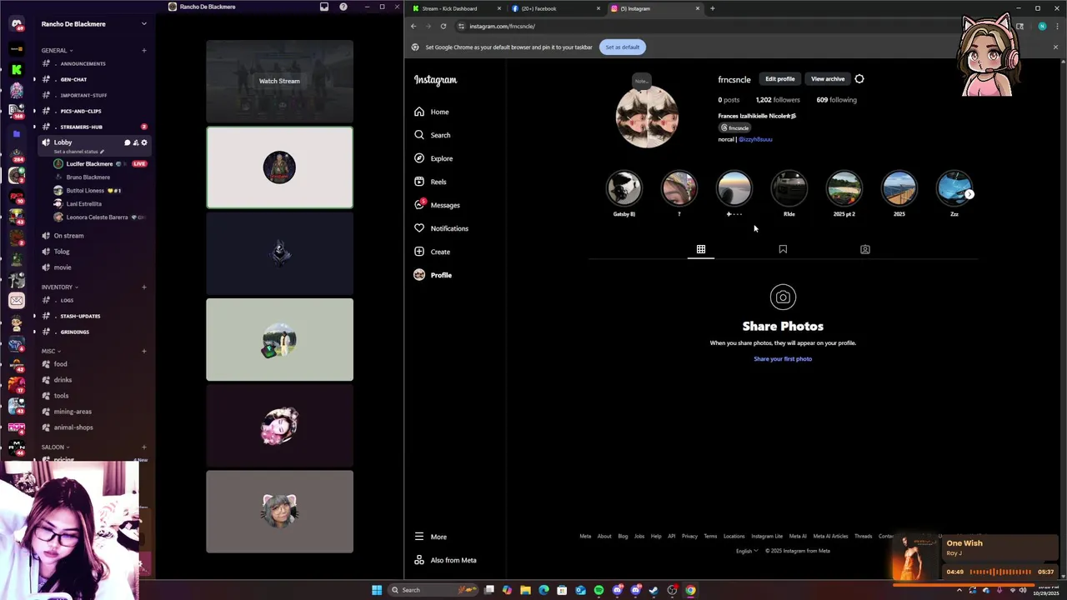Dismiss the Chrome default browser infobar
The image size is (1067, 600).
point(1055,47)
